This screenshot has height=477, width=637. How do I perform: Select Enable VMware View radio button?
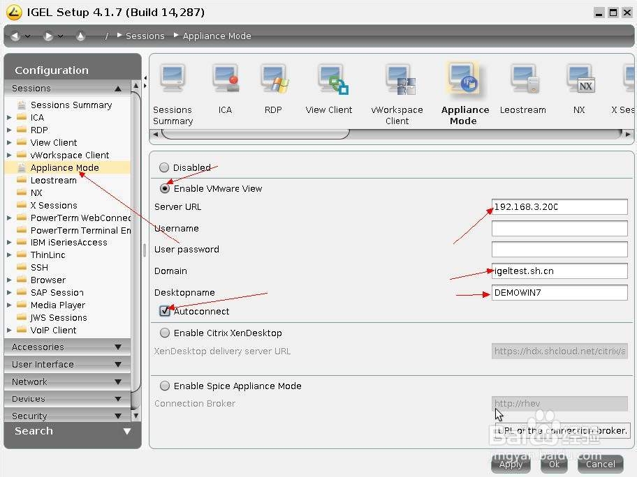coord(165,188)
